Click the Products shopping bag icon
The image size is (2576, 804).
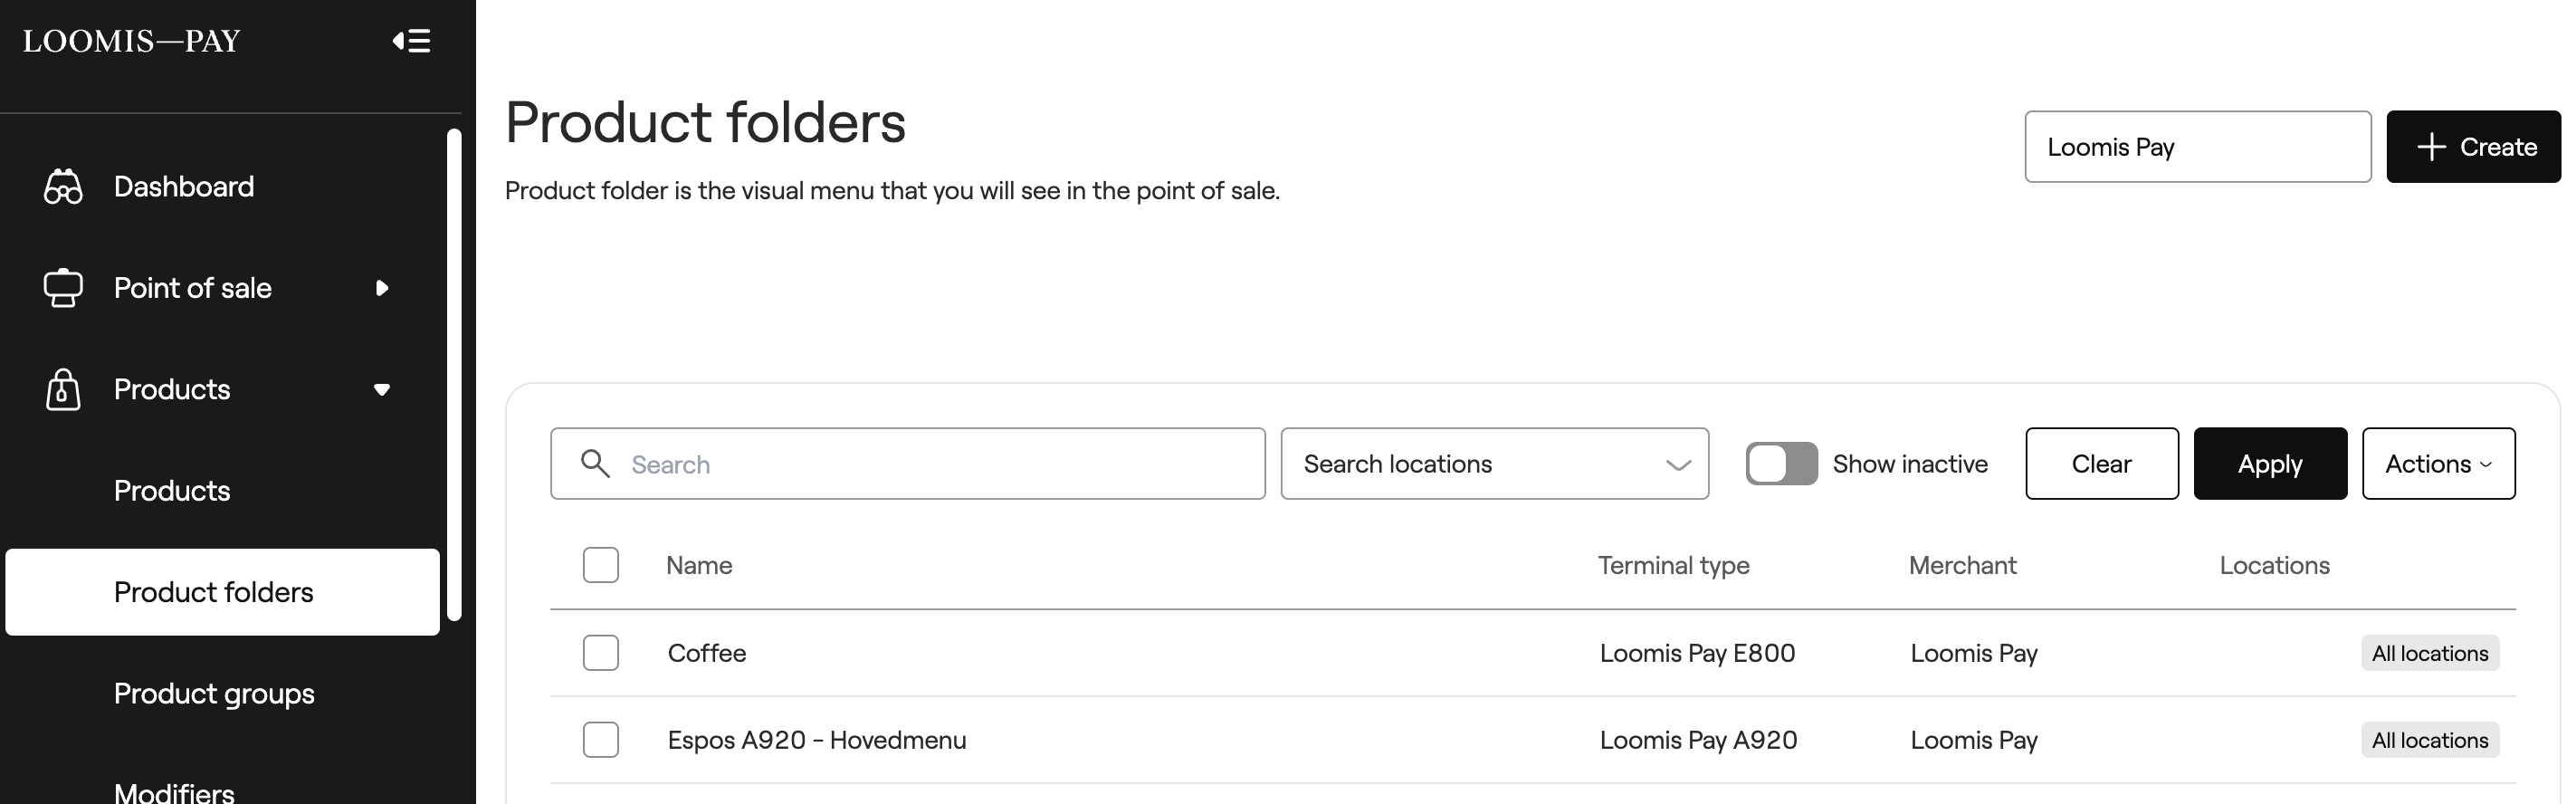point(63,389)
